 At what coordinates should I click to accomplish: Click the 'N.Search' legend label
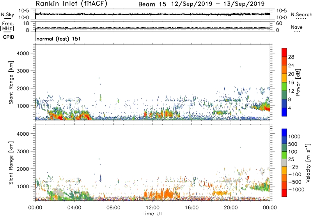tap(301, 14)
